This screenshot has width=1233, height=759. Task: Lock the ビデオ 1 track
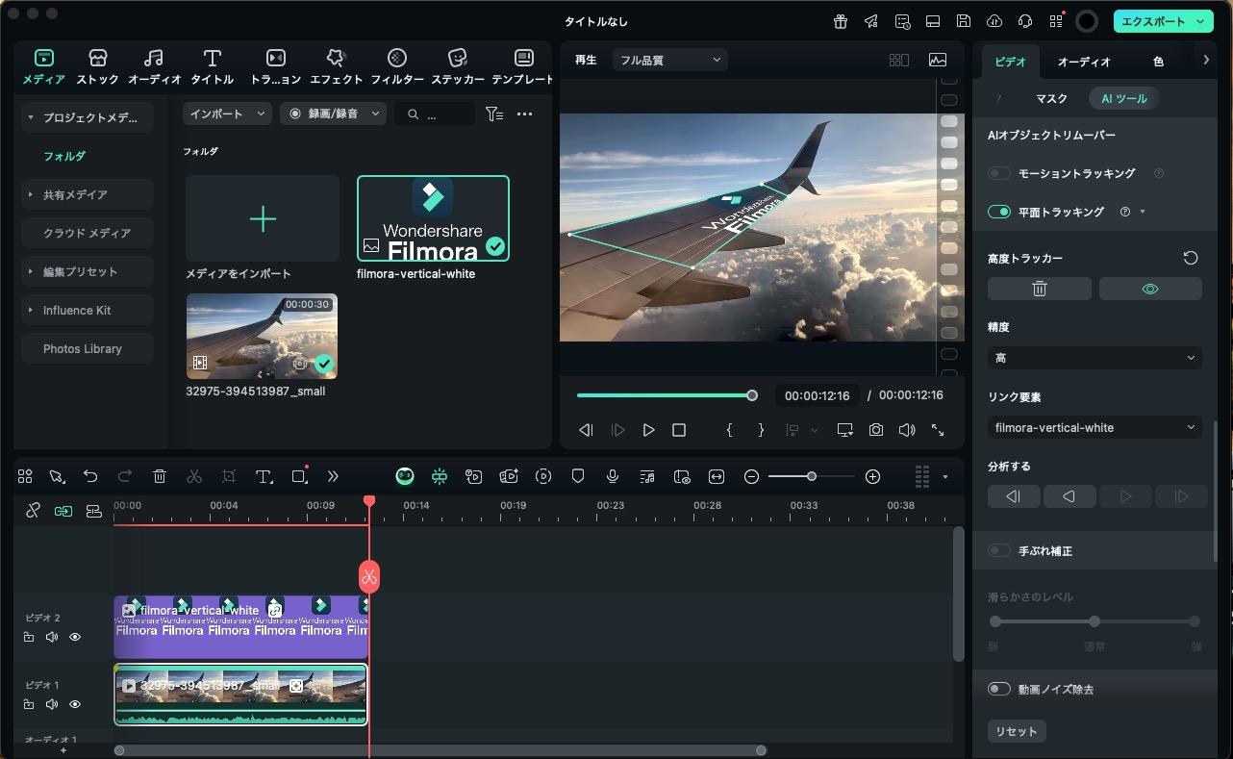click(29, 704)
